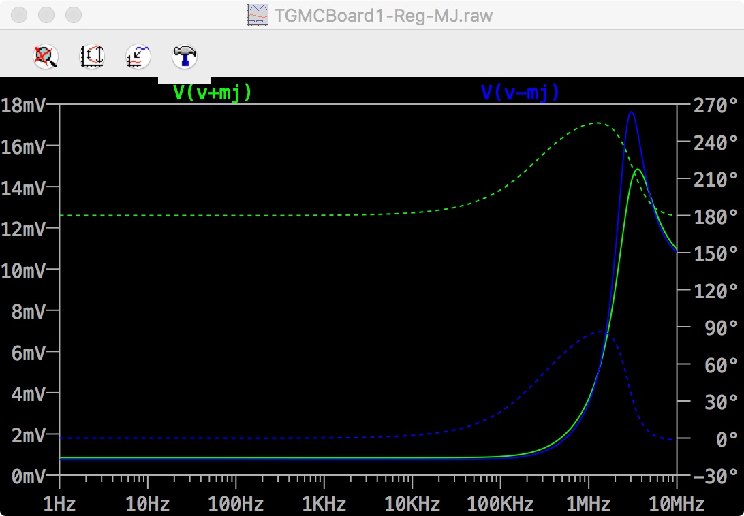Viewport: 744px width, 516px height.
Task: Click the 30° phase axis label
Action: [722, 402]
